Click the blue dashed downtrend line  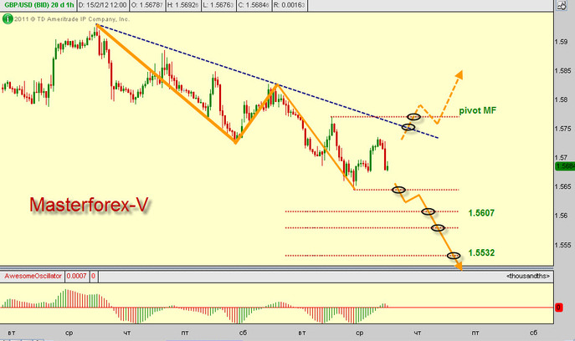[267, 81]
